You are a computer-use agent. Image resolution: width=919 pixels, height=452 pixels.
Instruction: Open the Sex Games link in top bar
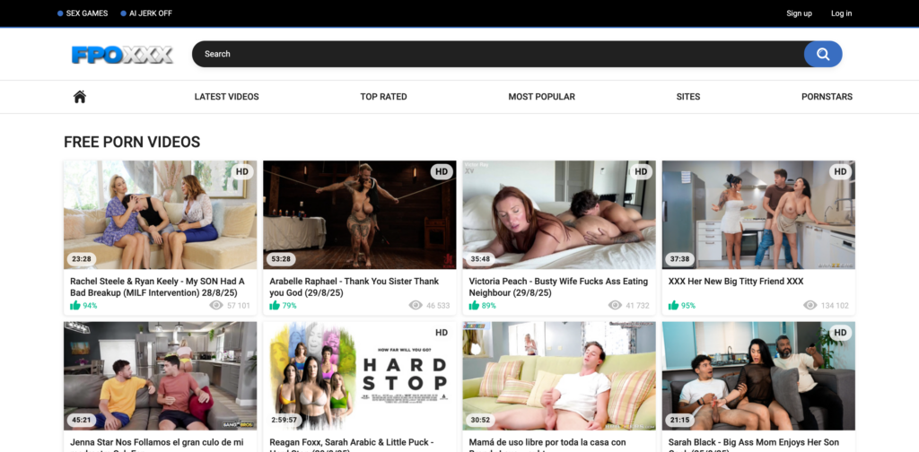pyautogui.click(x=83, y=13)
